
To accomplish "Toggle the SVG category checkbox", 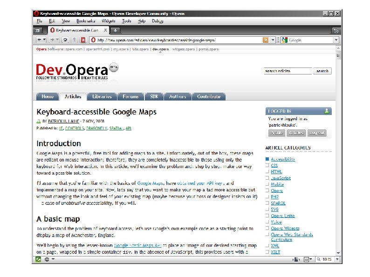I will tap(267, 209).
